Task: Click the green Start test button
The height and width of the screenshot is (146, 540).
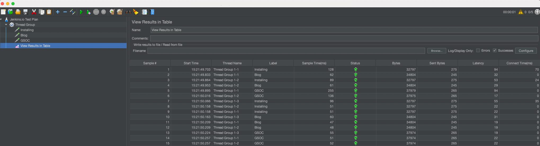Action: (81, 12)
